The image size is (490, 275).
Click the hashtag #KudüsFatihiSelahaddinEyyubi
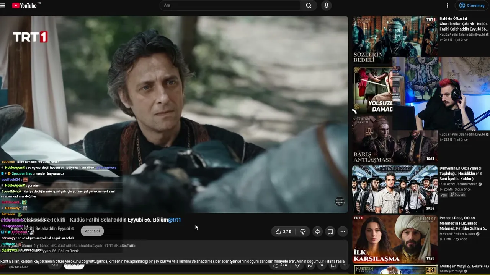pos(77,246)
